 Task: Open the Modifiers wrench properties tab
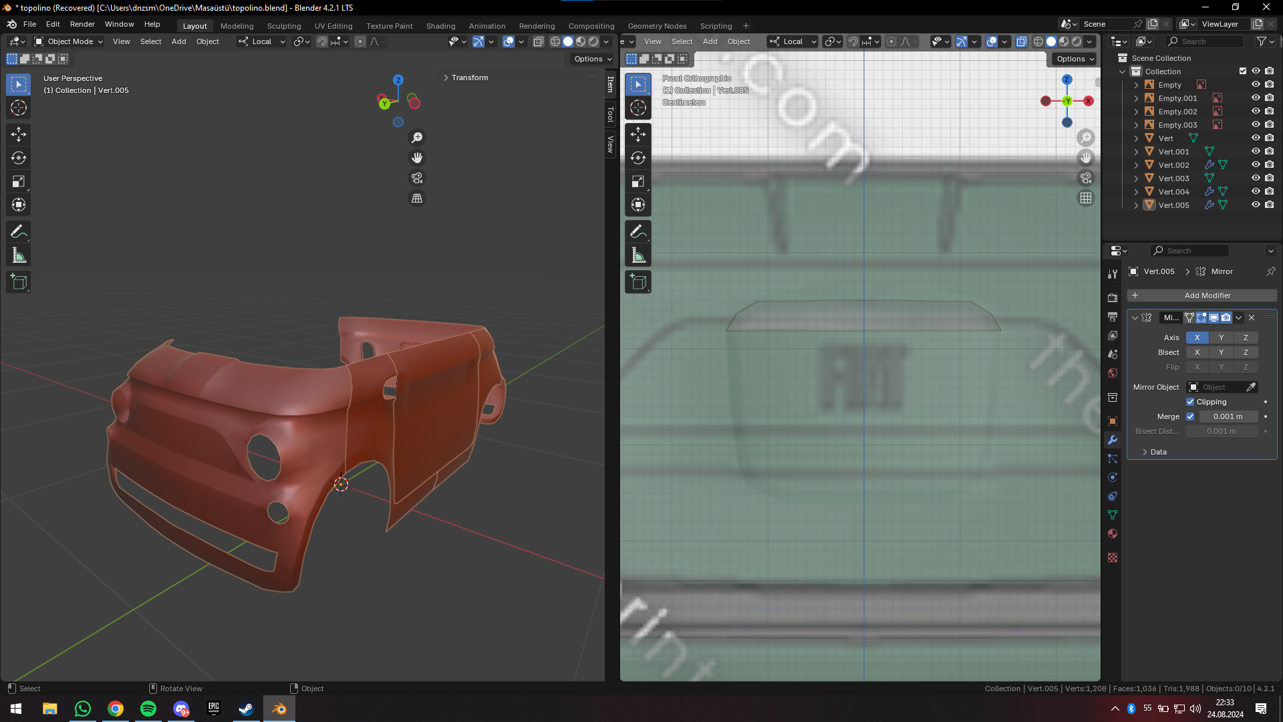[1113, 440]
